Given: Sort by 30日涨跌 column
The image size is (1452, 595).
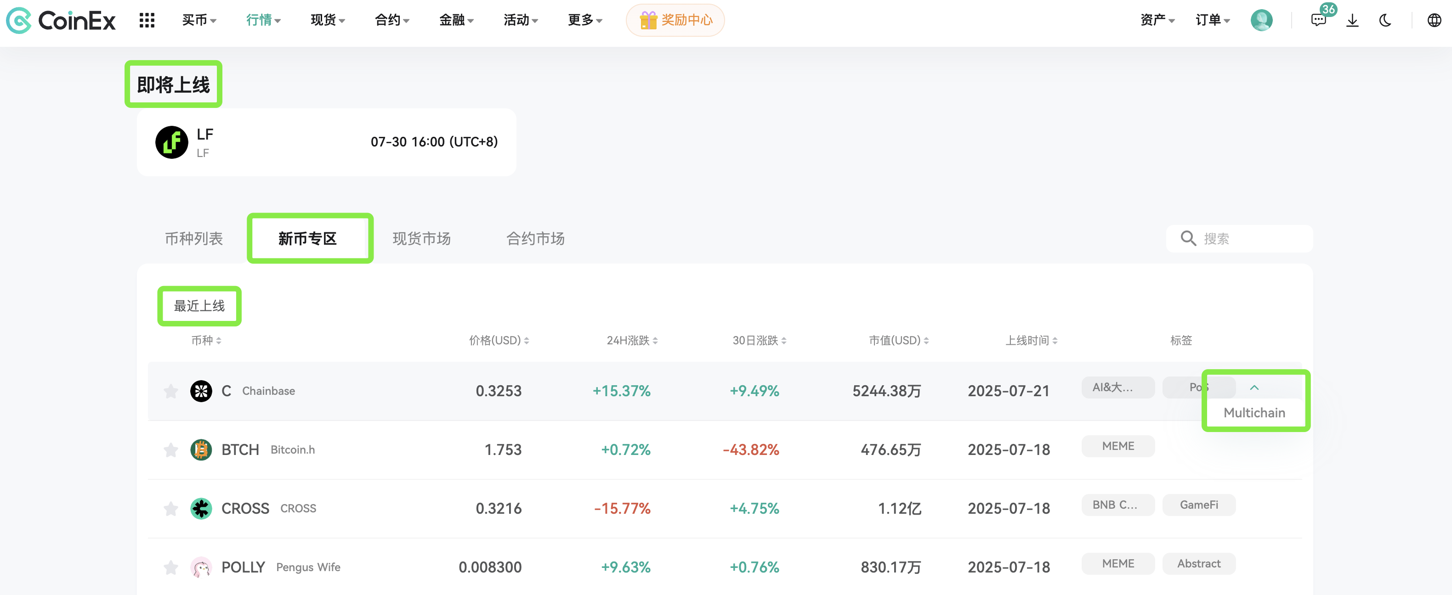Looking at the screenshot, I should 759,340.
